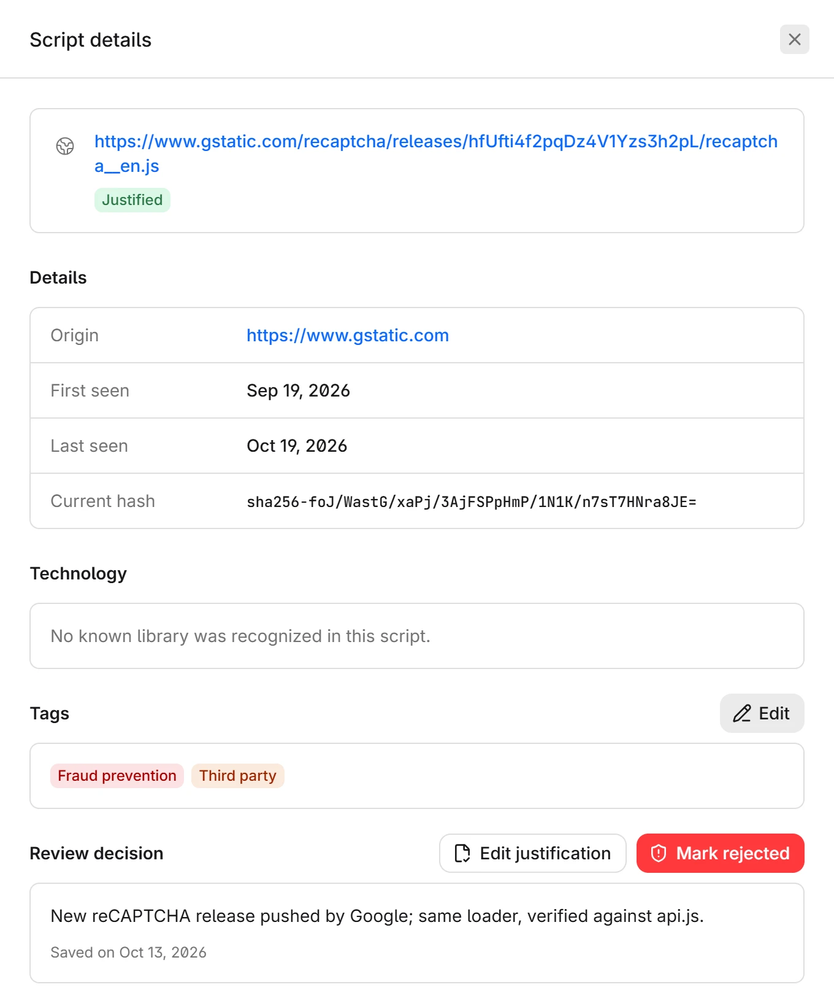
Task: Mark the script as rejected
Action: [721, 853]
